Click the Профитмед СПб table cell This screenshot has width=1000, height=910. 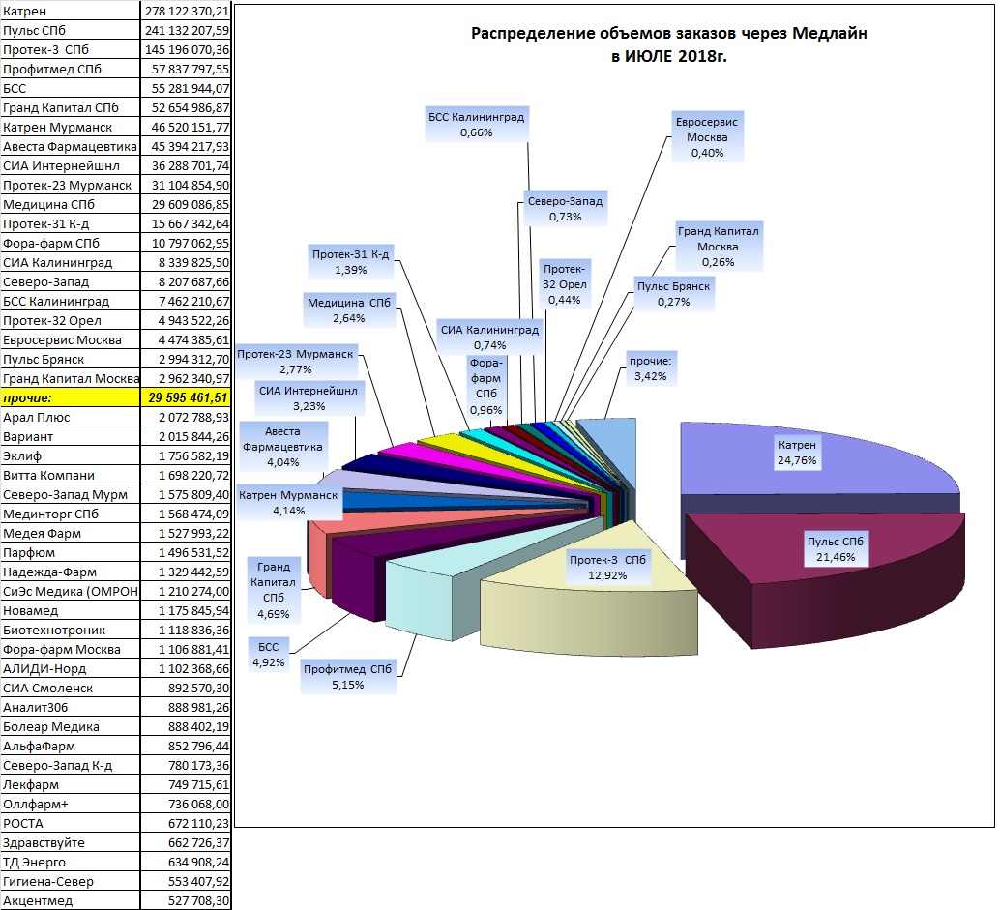pos(71,69)
